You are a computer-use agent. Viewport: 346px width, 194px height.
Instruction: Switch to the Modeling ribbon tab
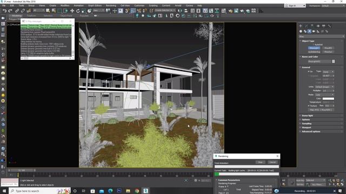tap(17, 16)
